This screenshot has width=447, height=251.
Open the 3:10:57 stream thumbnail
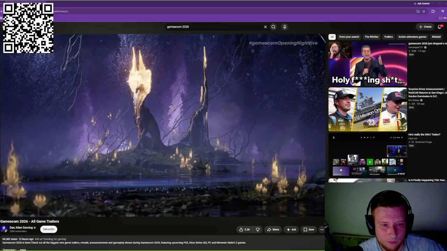[368, 155]
